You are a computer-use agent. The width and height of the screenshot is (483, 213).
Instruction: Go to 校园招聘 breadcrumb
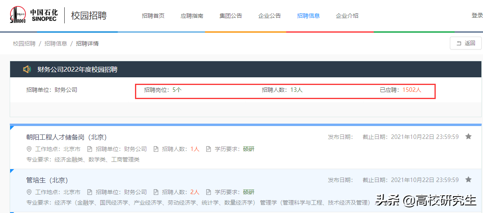point(24,43)
